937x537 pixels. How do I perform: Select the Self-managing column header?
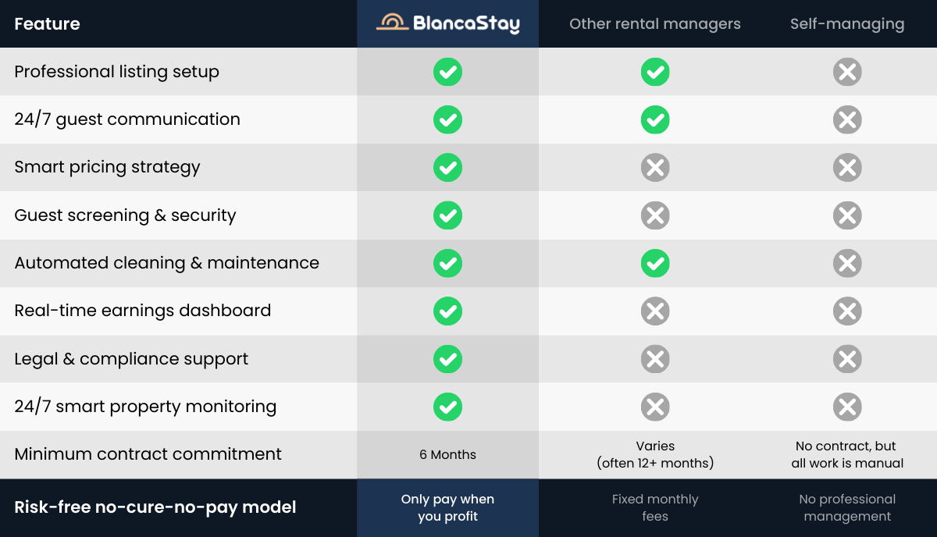click(847, 24)
